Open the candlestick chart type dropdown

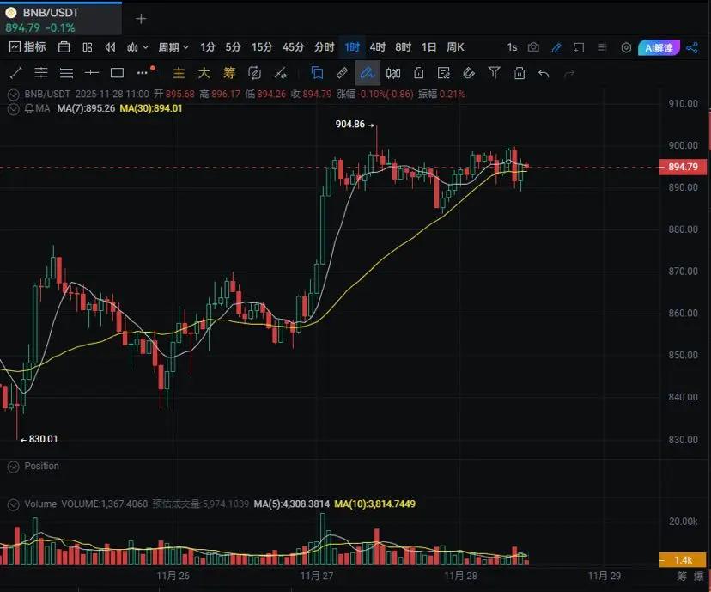click(137, 47)
